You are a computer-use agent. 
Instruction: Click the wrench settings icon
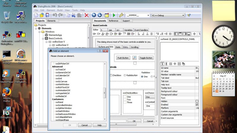tap(121, 15)
